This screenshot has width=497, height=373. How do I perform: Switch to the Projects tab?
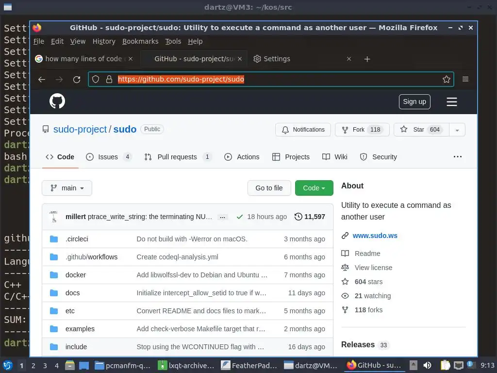(291, 157)
